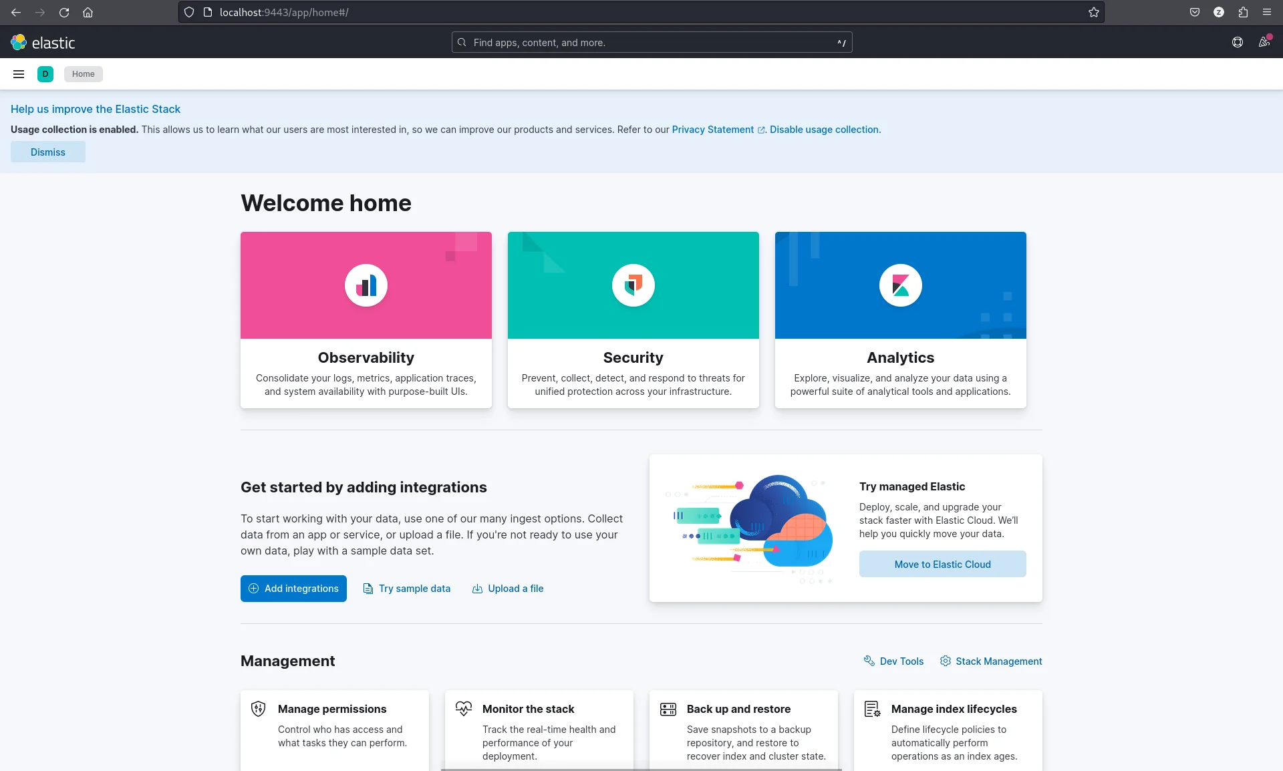Open the browser application menu
The width and height of the screenshot is (1283, 771).
coord(1267,12)
